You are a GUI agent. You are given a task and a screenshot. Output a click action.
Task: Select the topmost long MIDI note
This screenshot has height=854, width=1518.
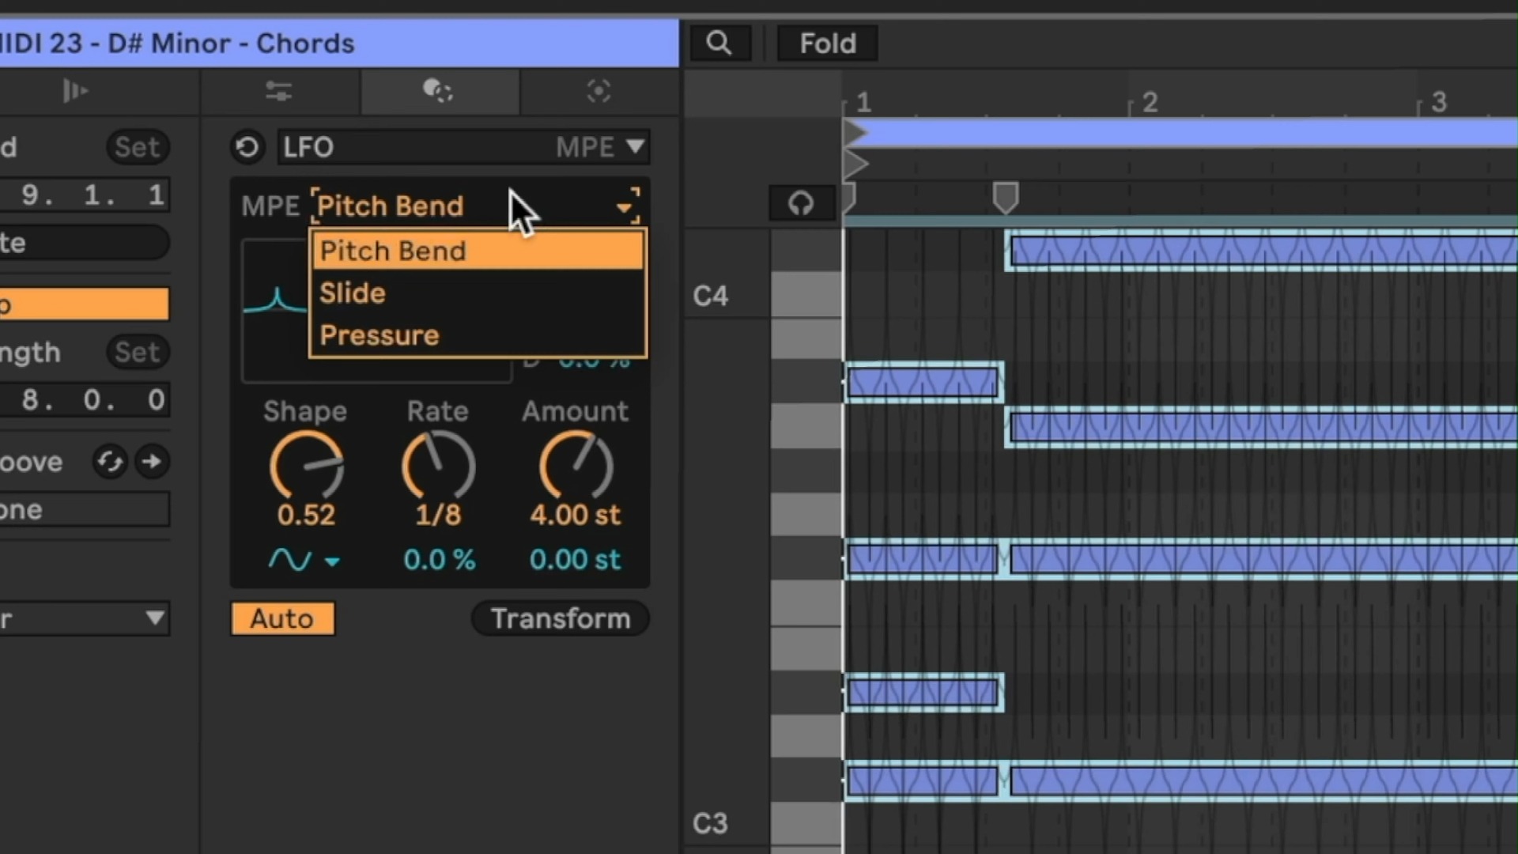1262,251
